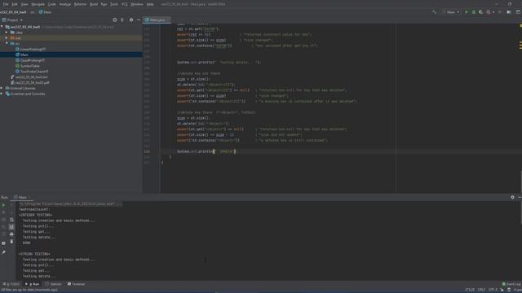Click Main breadcrumb in navigation bar
Screen dimensions: 522x293
[x=46, y=12]
